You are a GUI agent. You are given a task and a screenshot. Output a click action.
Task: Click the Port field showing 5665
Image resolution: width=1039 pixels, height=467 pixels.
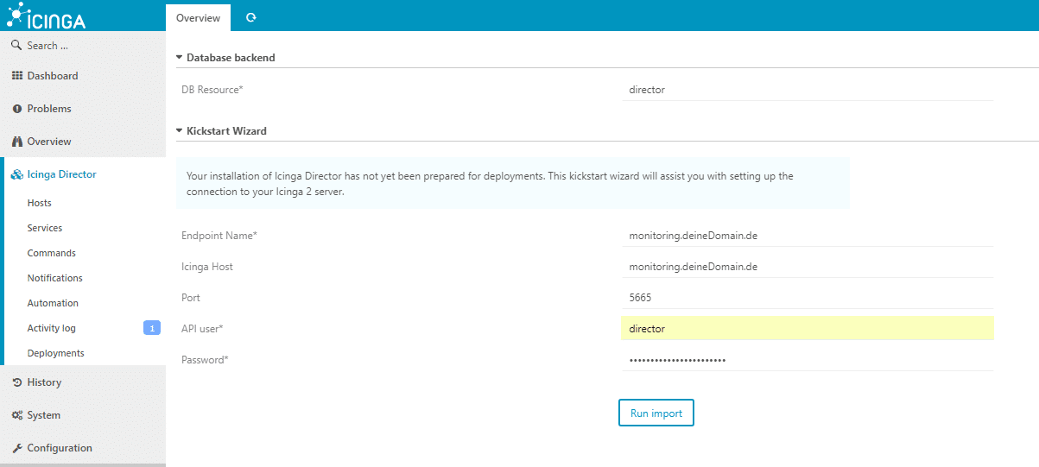coord(807,298)
